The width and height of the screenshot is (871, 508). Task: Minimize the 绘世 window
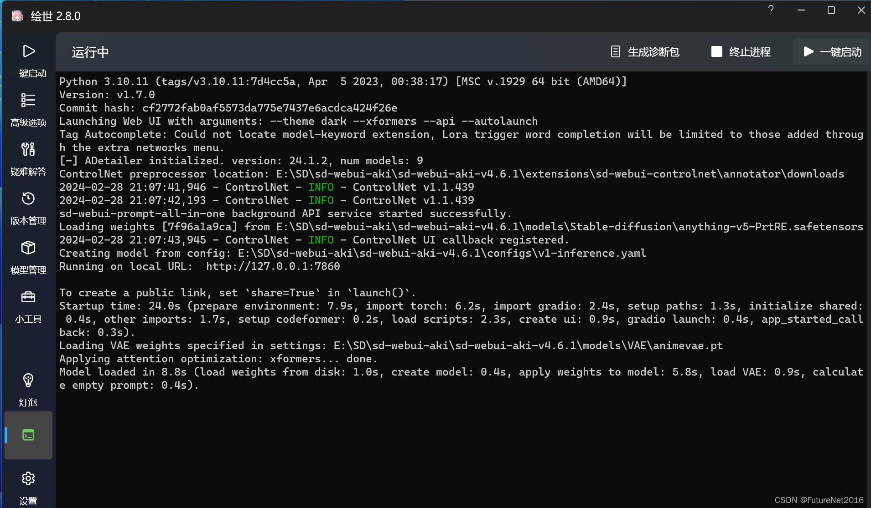tap(801, 10)
